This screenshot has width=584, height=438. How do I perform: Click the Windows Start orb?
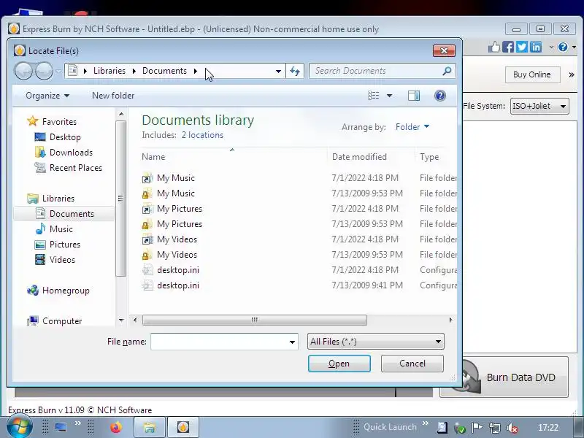19,426
